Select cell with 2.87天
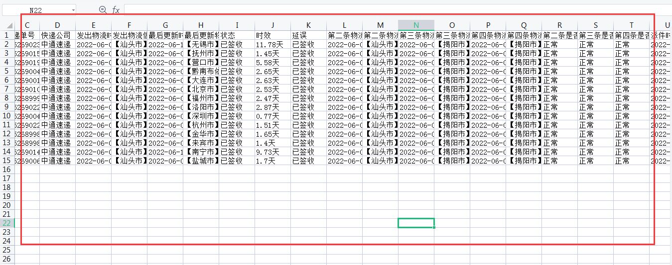The image size is (672, 265). click(x=273, y=107)
